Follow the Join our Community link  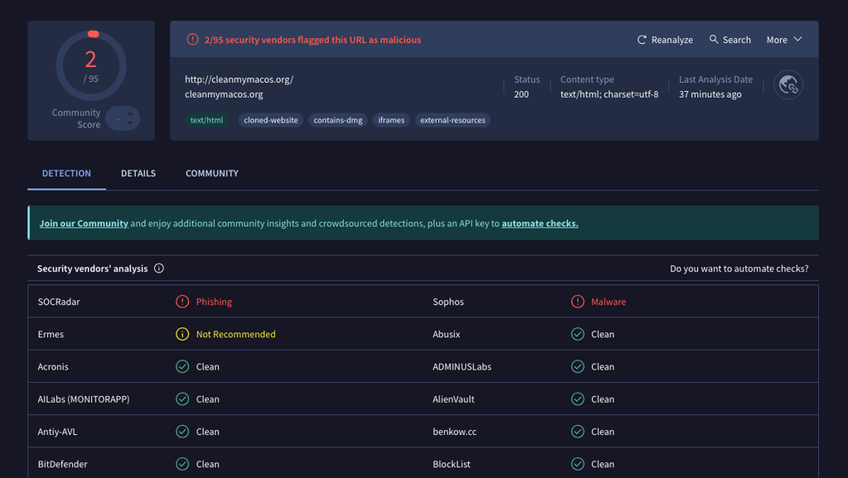click(x=84, y=223)
